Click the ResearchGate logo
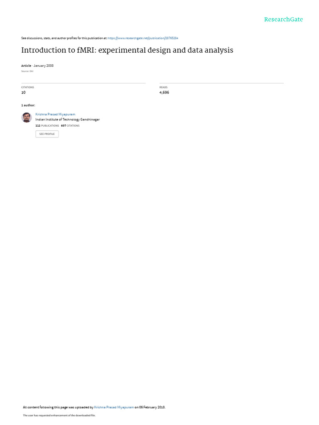 click(x=283, y=20)
